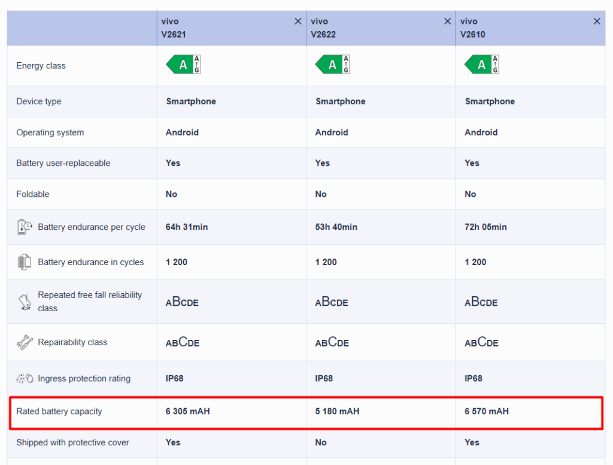Click the '6 570 mAH' capacity value
This screenshot has height=465, width=613.
coord(487,412)
